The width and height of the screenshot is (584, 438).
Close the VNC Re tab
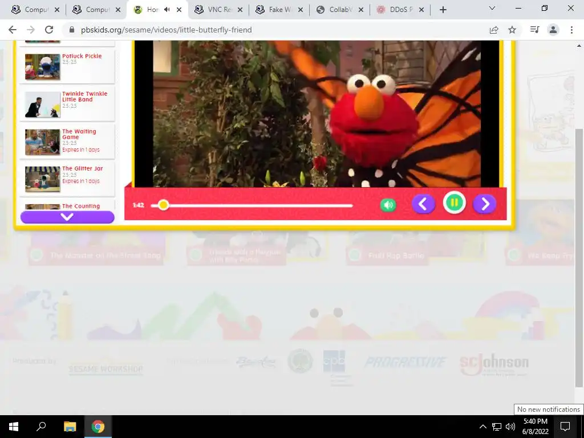tap(240, 10)
